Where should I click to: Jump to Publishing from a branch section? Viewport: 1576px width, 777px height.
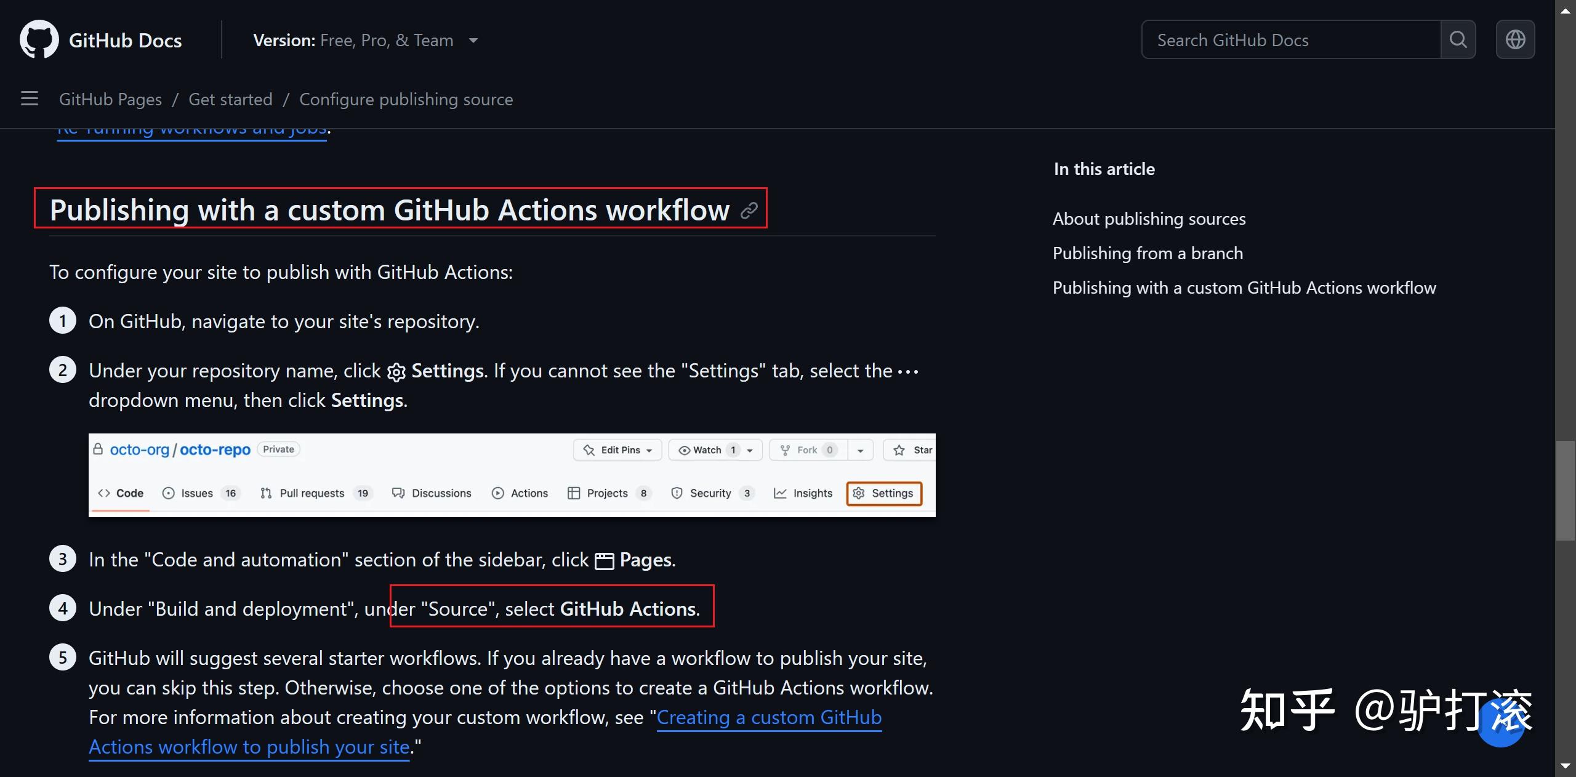pos(1148,253)
